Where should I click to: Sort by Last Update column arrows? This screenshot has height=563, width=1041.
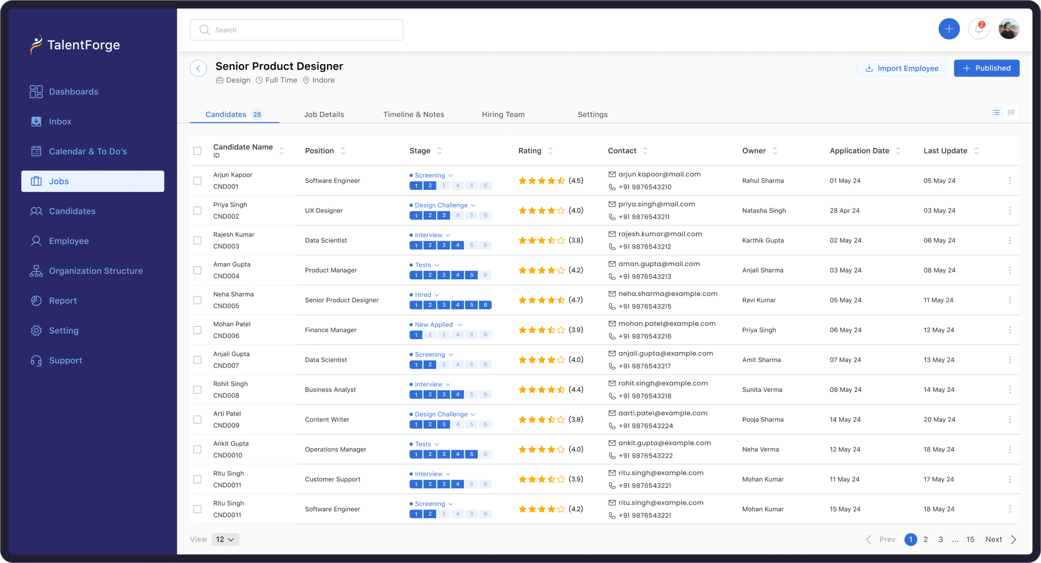[976, 151]
